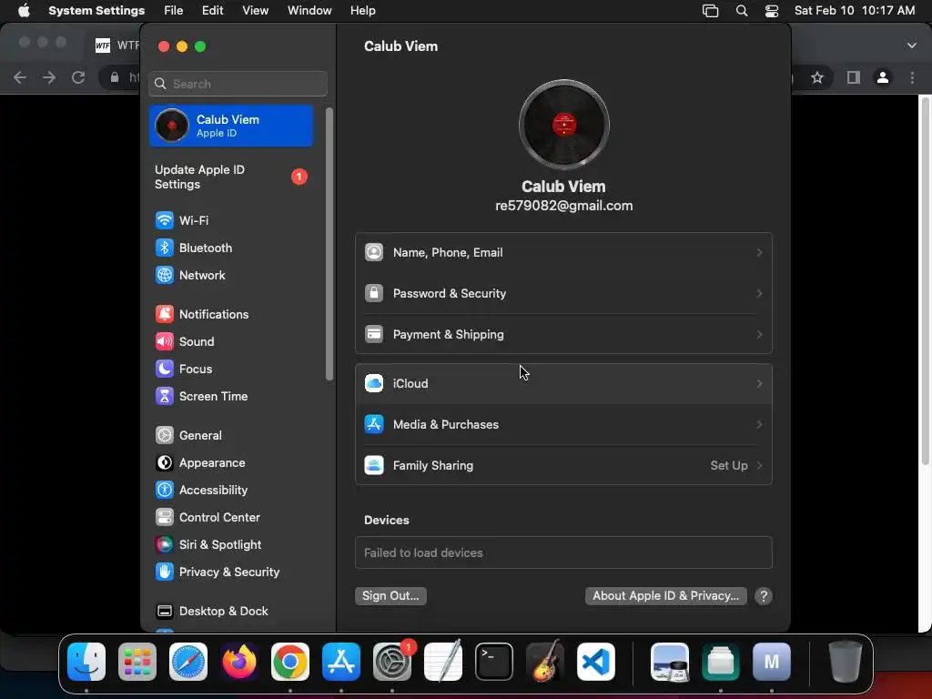Open the Edit menu
Screen dimensions: 932x699
[212, 11]
